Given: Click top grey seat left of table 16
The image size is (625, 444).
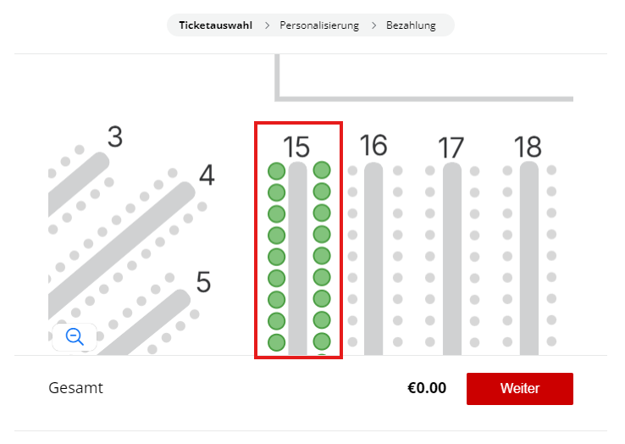Looking at the screenshot, I should (352, 170).
